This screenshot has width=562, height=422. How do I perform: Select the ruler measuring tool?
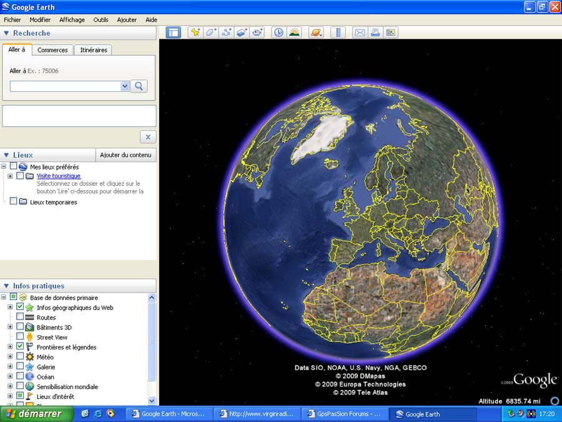point(338,33)
